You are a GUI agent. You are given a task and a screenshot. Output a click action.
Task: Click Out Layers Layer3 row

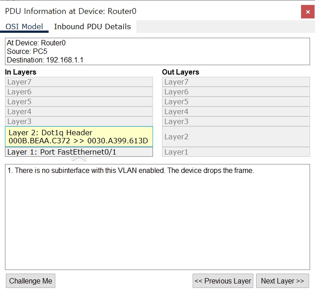[x=236, y=121]
